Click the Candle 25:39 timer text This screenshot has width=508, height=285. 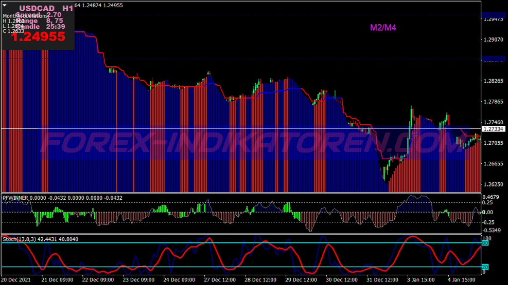(41, 27)
